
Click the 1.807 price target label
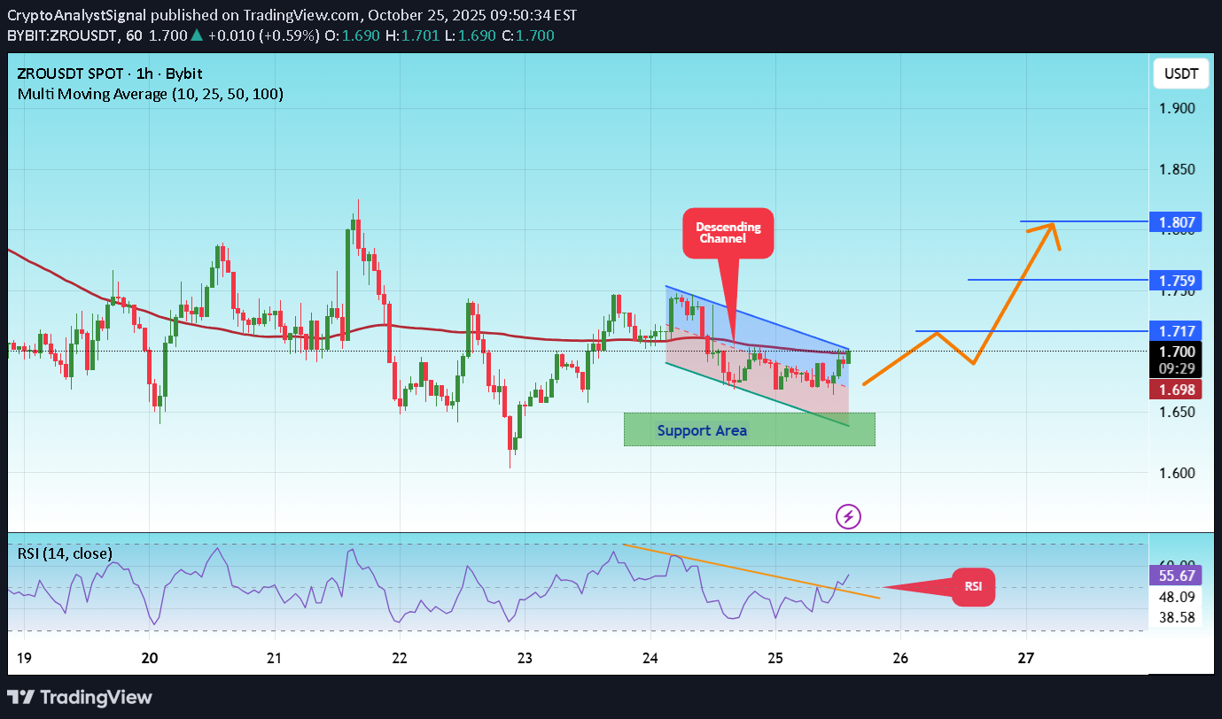(x=1176, y=222)
